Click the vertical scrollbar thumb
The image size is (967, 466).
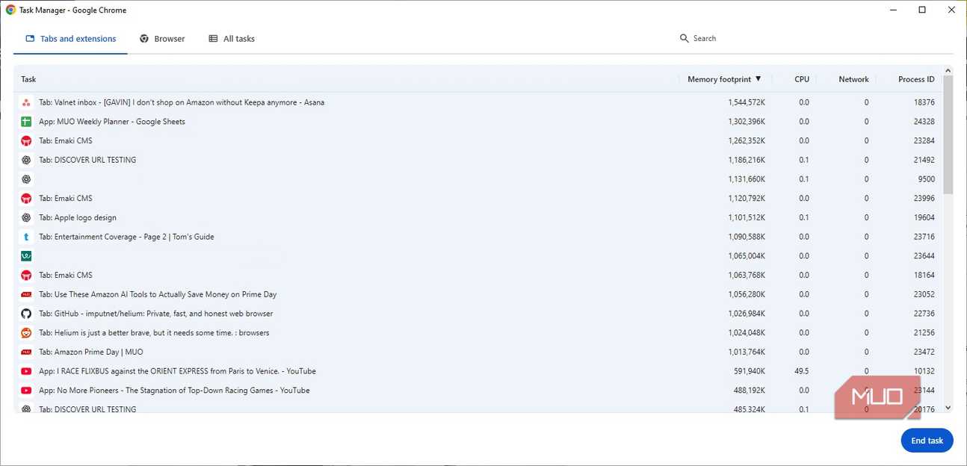pos(948,135)
